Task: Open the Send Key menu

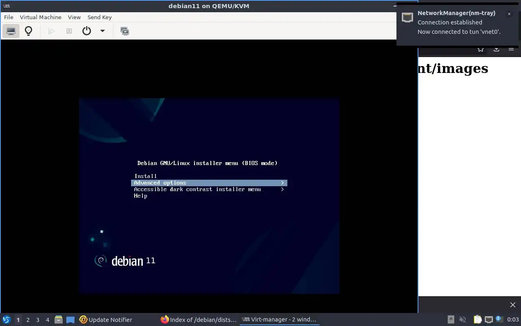Action: coord(99,17)
